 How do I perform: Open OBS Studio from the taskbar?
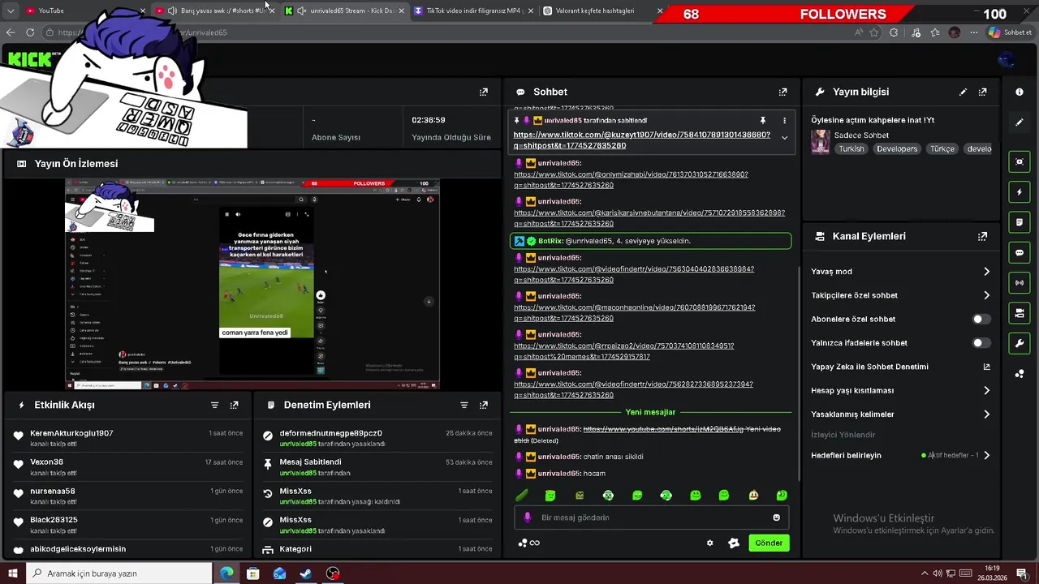point(333,573)
